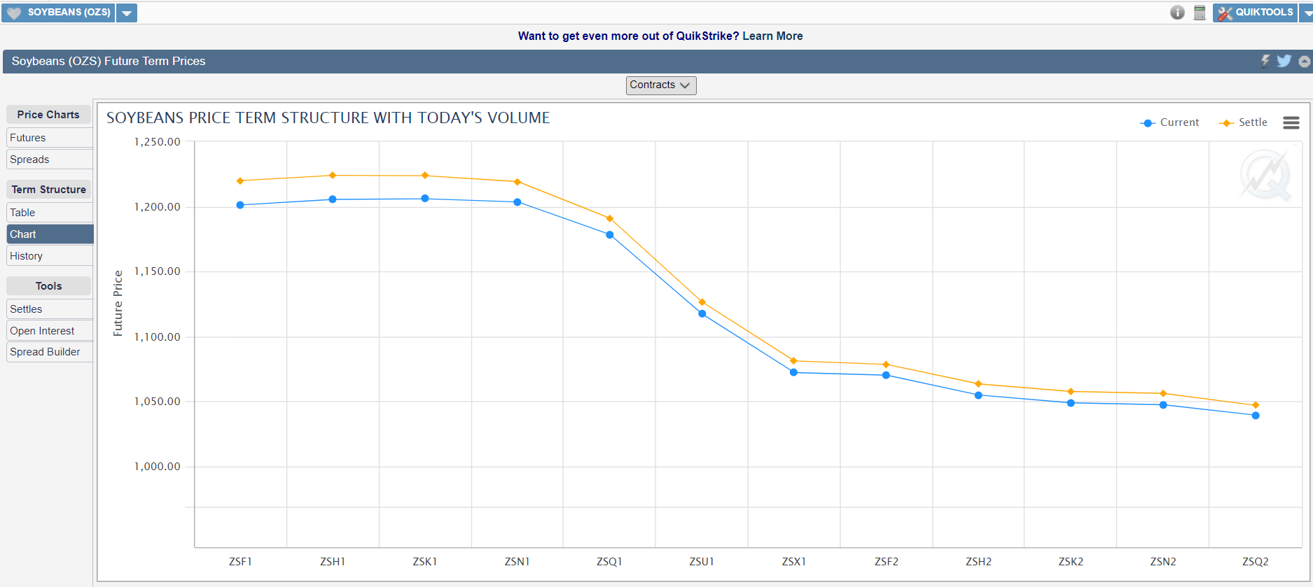Screen dimensions: 1313x587
Task: Click the heart favorite icon beside Soybeans
Action: (x=14, y=13)
